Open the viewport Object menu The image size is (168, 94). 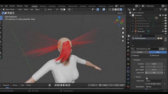point(37,9)
